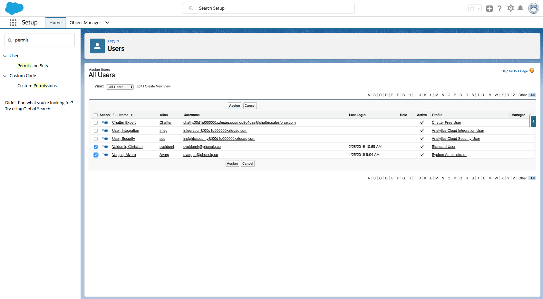Open the Object Manager dropdown chevron
This screenshot has width=543, height=299.
[x=107, y=23]
